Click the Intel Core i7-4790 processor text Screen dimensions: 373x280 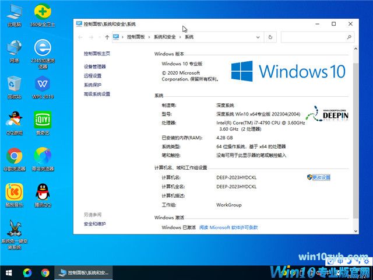point(261,126)
